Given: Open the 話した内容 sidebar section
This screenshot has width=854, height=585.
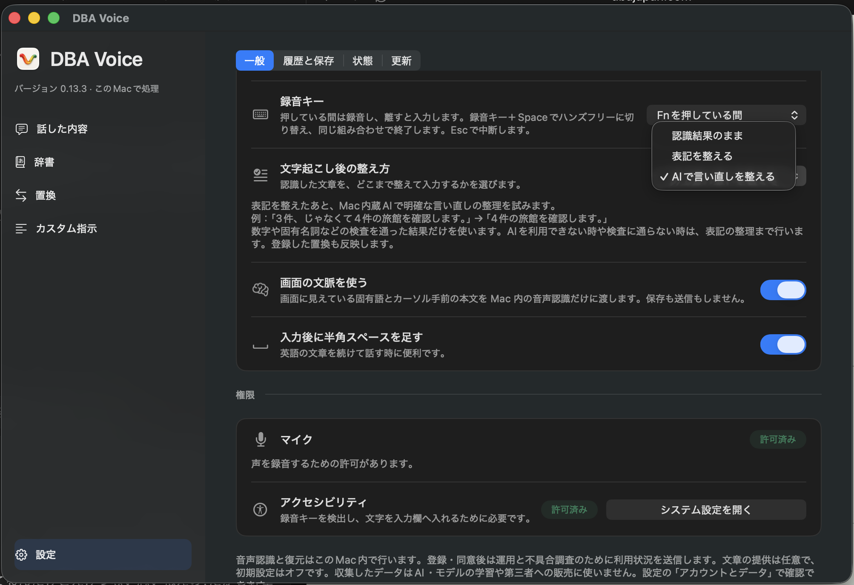Looking at the screenshot, I should coord(103,129).
